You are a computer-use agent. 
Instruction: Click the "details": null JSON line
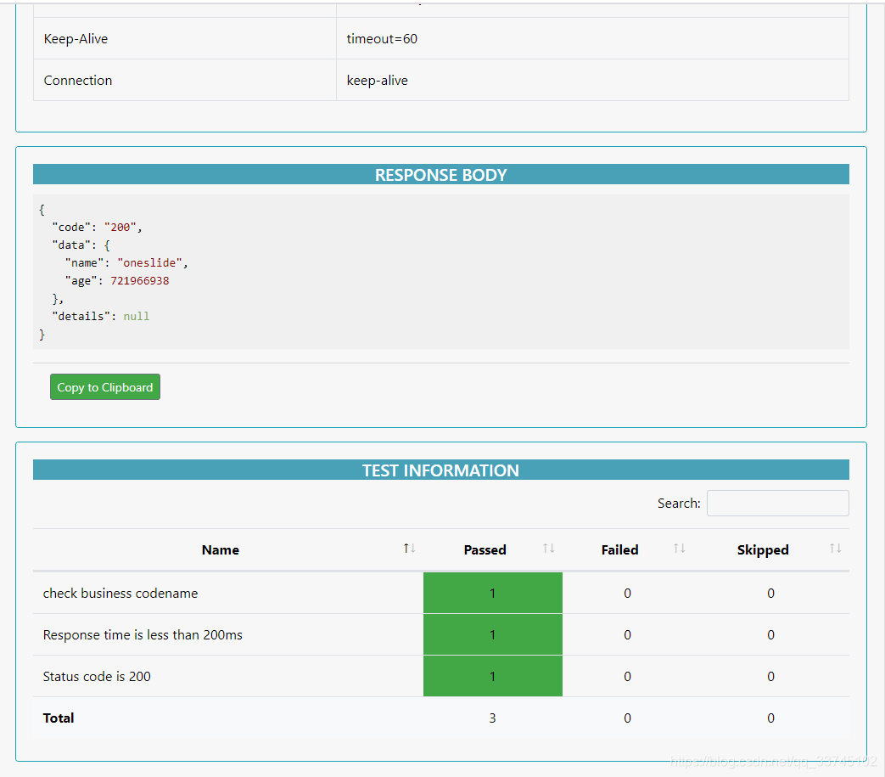[101, 316]
